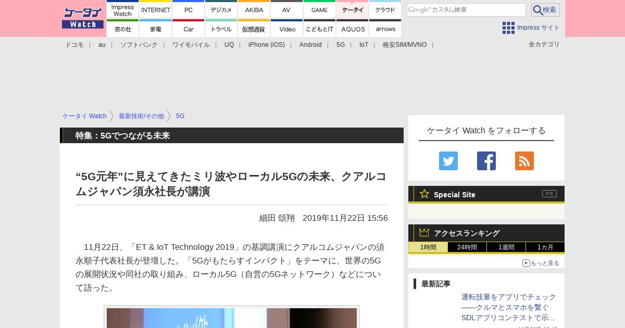
Task: Open the Impress Watch site tab
Action: pyautogui.click(x=122, y=9)
